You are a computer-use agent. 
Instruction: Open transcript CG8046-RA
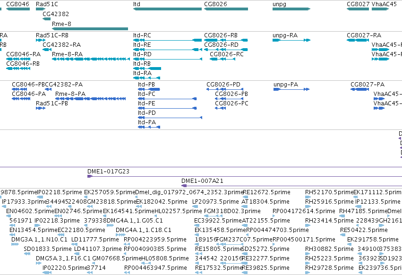(x=23, y=54)
